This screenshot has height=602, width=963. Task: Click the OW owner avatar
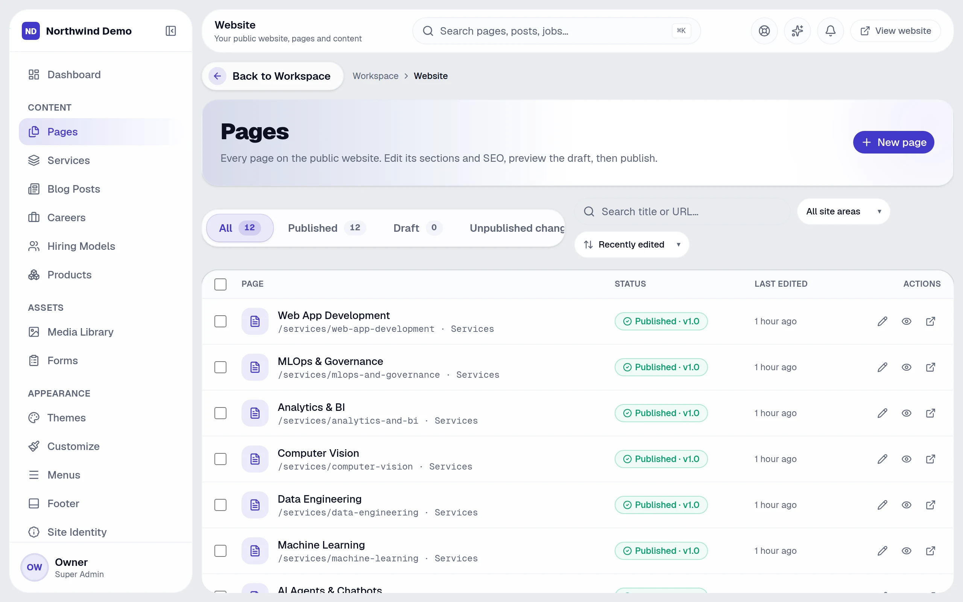click(x=35, y=567)
